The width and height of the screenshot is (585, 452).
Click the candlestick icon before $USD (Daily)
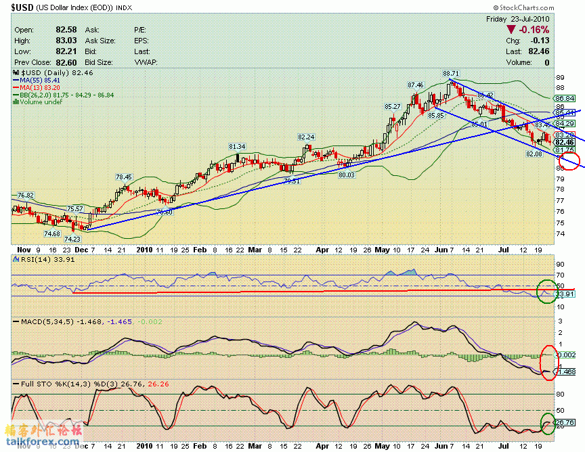pyautogui.click(x=16, y=72)
